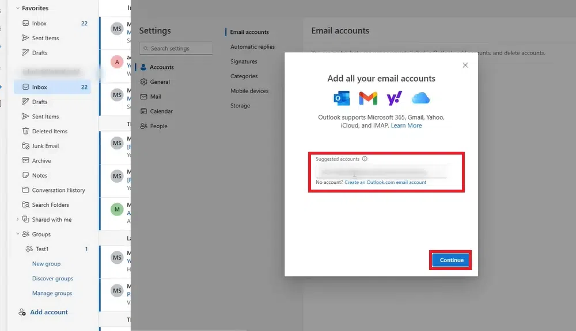Select the Suggested accounts input field
This screenshot has width=576, height=331.
pyautogui.click(x=381, y=172)
